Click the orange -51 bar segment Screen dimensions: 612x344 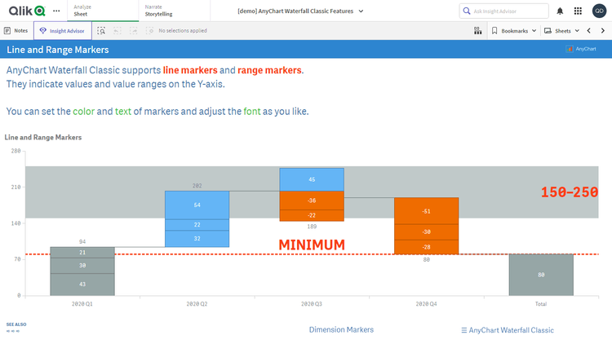pyautogui.click(x=426, y=210)
